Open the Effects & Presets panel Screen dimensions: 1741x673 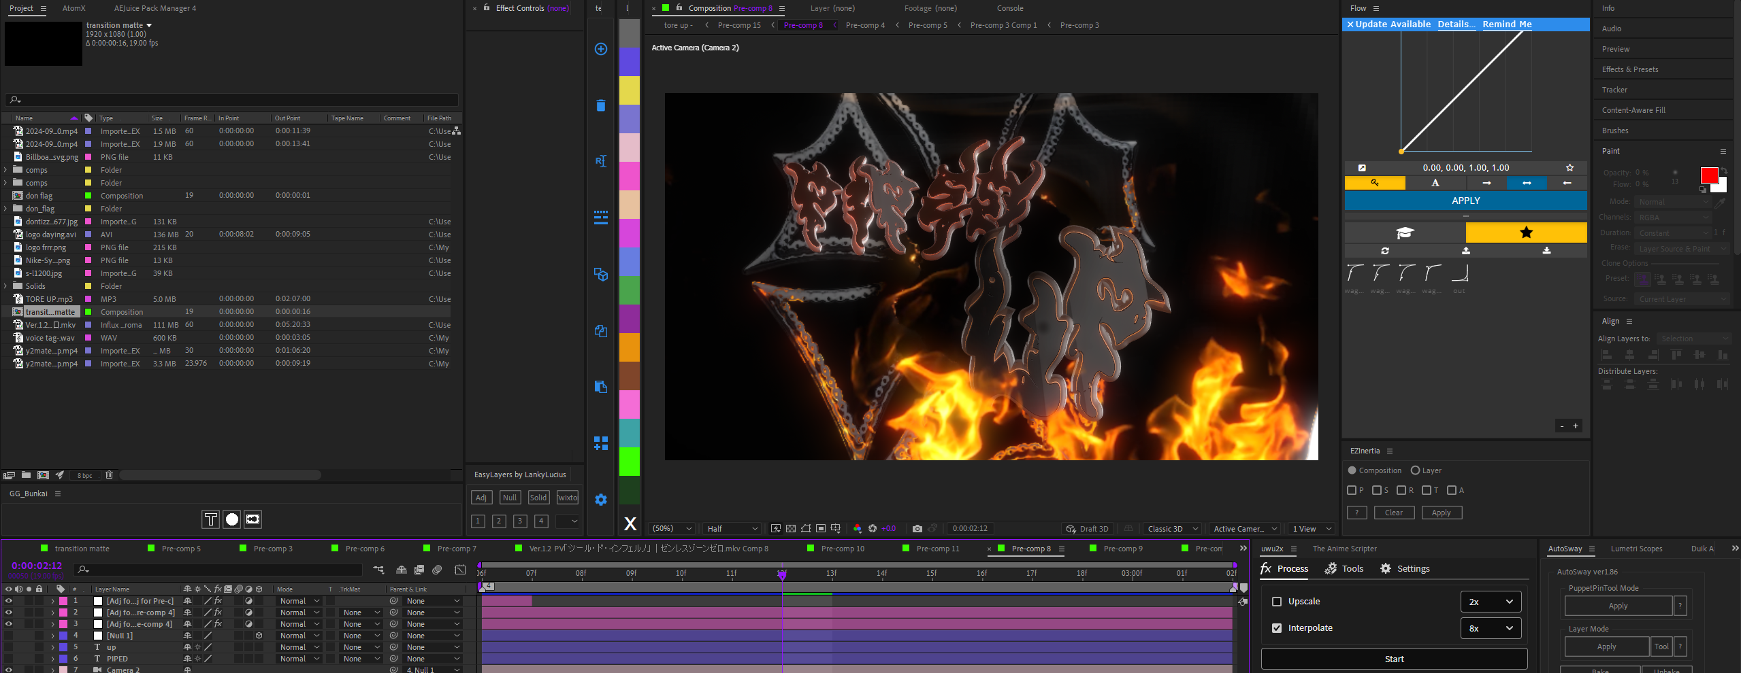tap(1629, 69)
